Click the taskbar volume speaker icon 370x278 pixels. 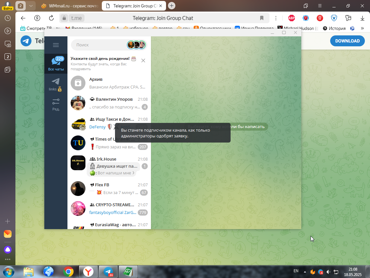[x=328, y=272]
